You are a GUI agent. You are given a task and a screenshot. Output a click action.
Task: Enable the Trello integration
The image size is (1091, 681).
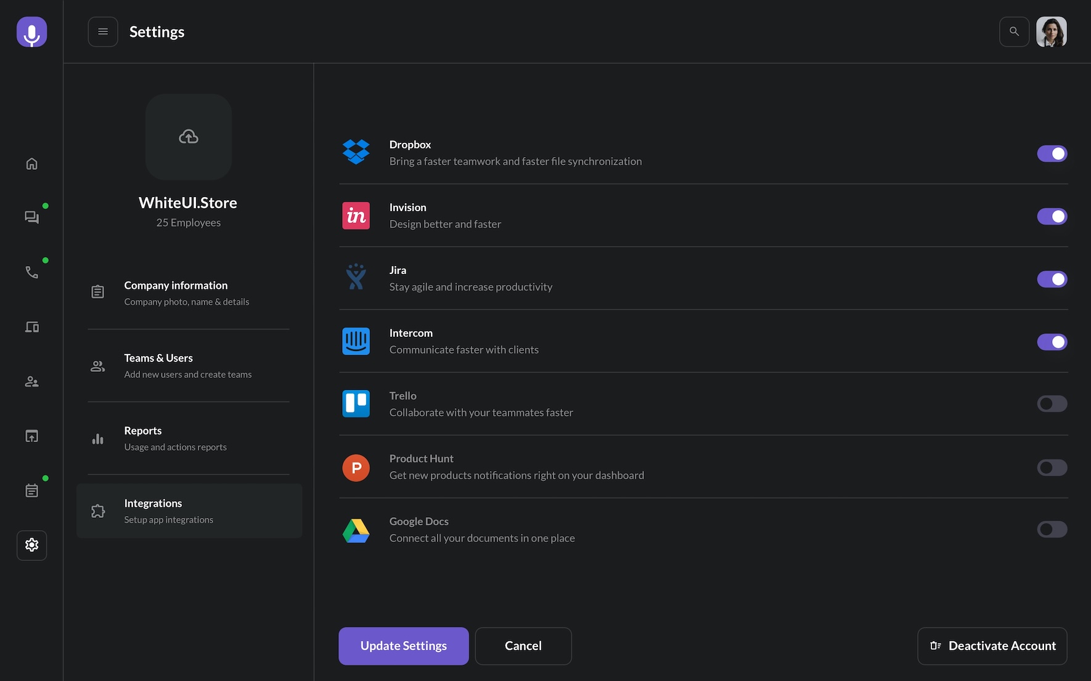click(x=1052, y=403)
